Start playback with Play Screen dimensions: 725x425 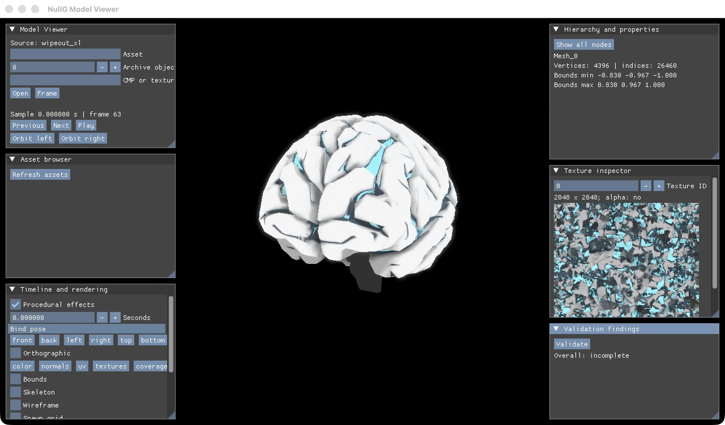86,125
